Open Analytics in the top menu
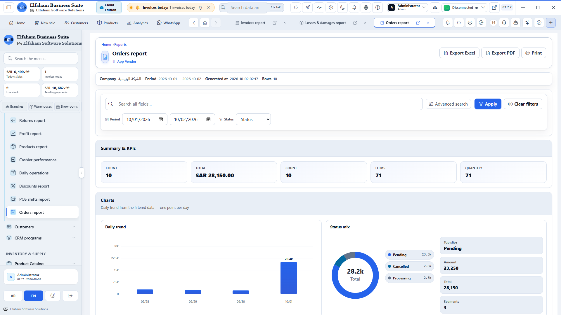This screenshot has height=315, width=561. coord(137,23)
